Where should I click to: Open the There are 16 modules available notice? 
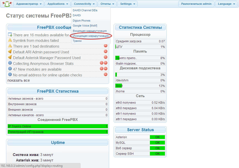[x=41, y=35]
